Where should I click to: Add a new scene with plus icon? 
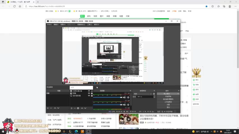pyautogui.click(x=48, y=108)
